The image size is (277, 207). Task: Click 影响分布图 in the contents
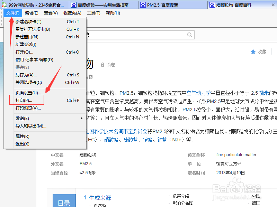pos(183,203)
